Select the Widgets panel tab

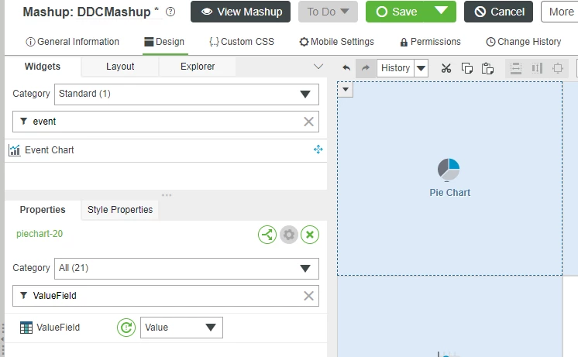tap(43, 67)
